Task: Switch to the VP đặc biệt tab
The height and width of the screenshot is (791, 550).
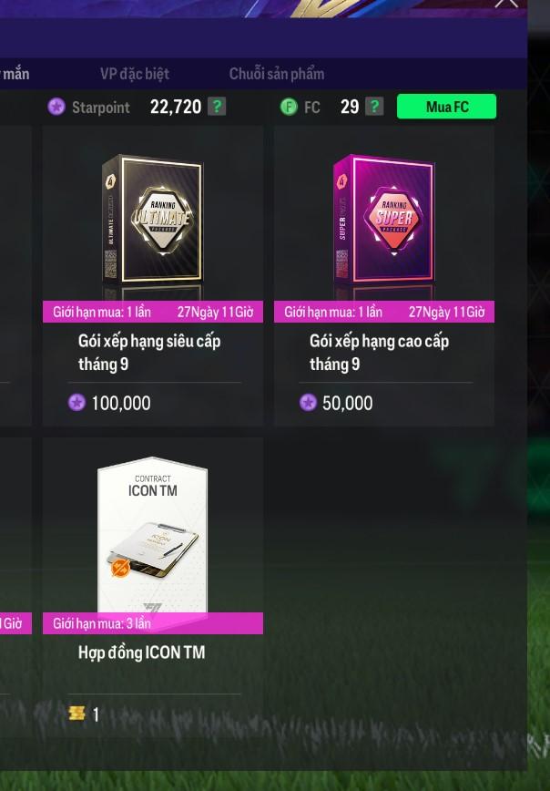Action: pyautogui.click(x=135, y=74)
